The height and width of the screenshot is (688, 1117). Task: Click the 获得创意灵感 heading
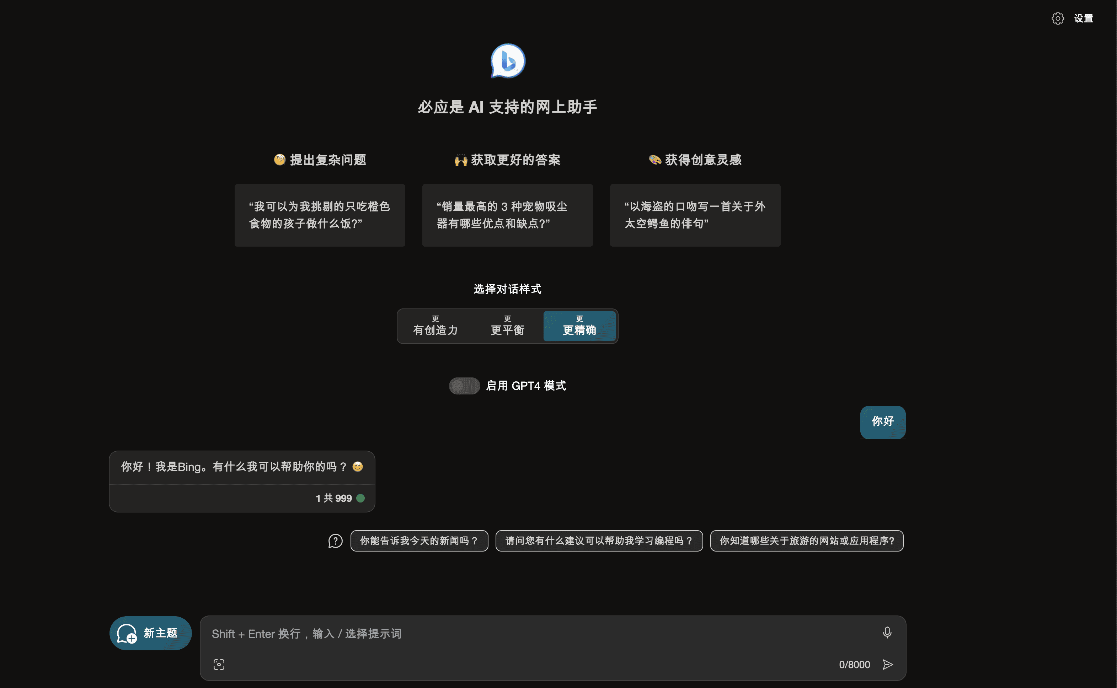[695, 160]
